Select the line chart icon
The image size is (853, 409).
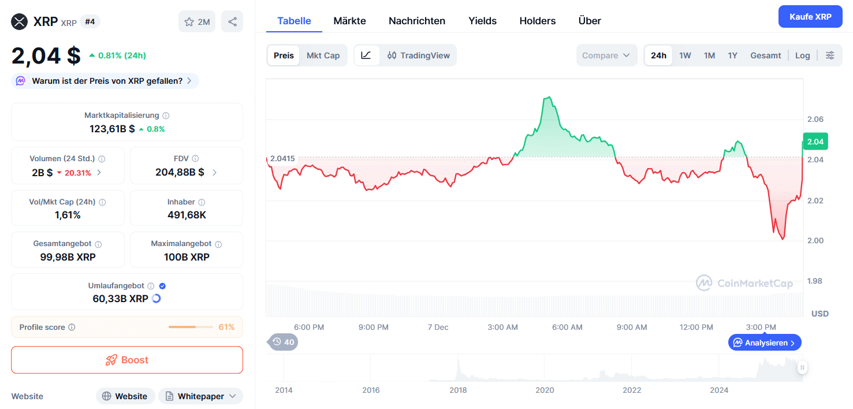[367, 55]
